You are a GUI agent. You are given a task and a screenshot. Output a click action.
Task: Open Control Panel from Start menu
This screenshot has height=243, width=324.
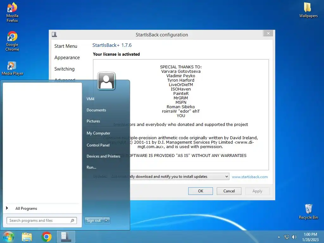pyautogui.click(x=98, y=145)
